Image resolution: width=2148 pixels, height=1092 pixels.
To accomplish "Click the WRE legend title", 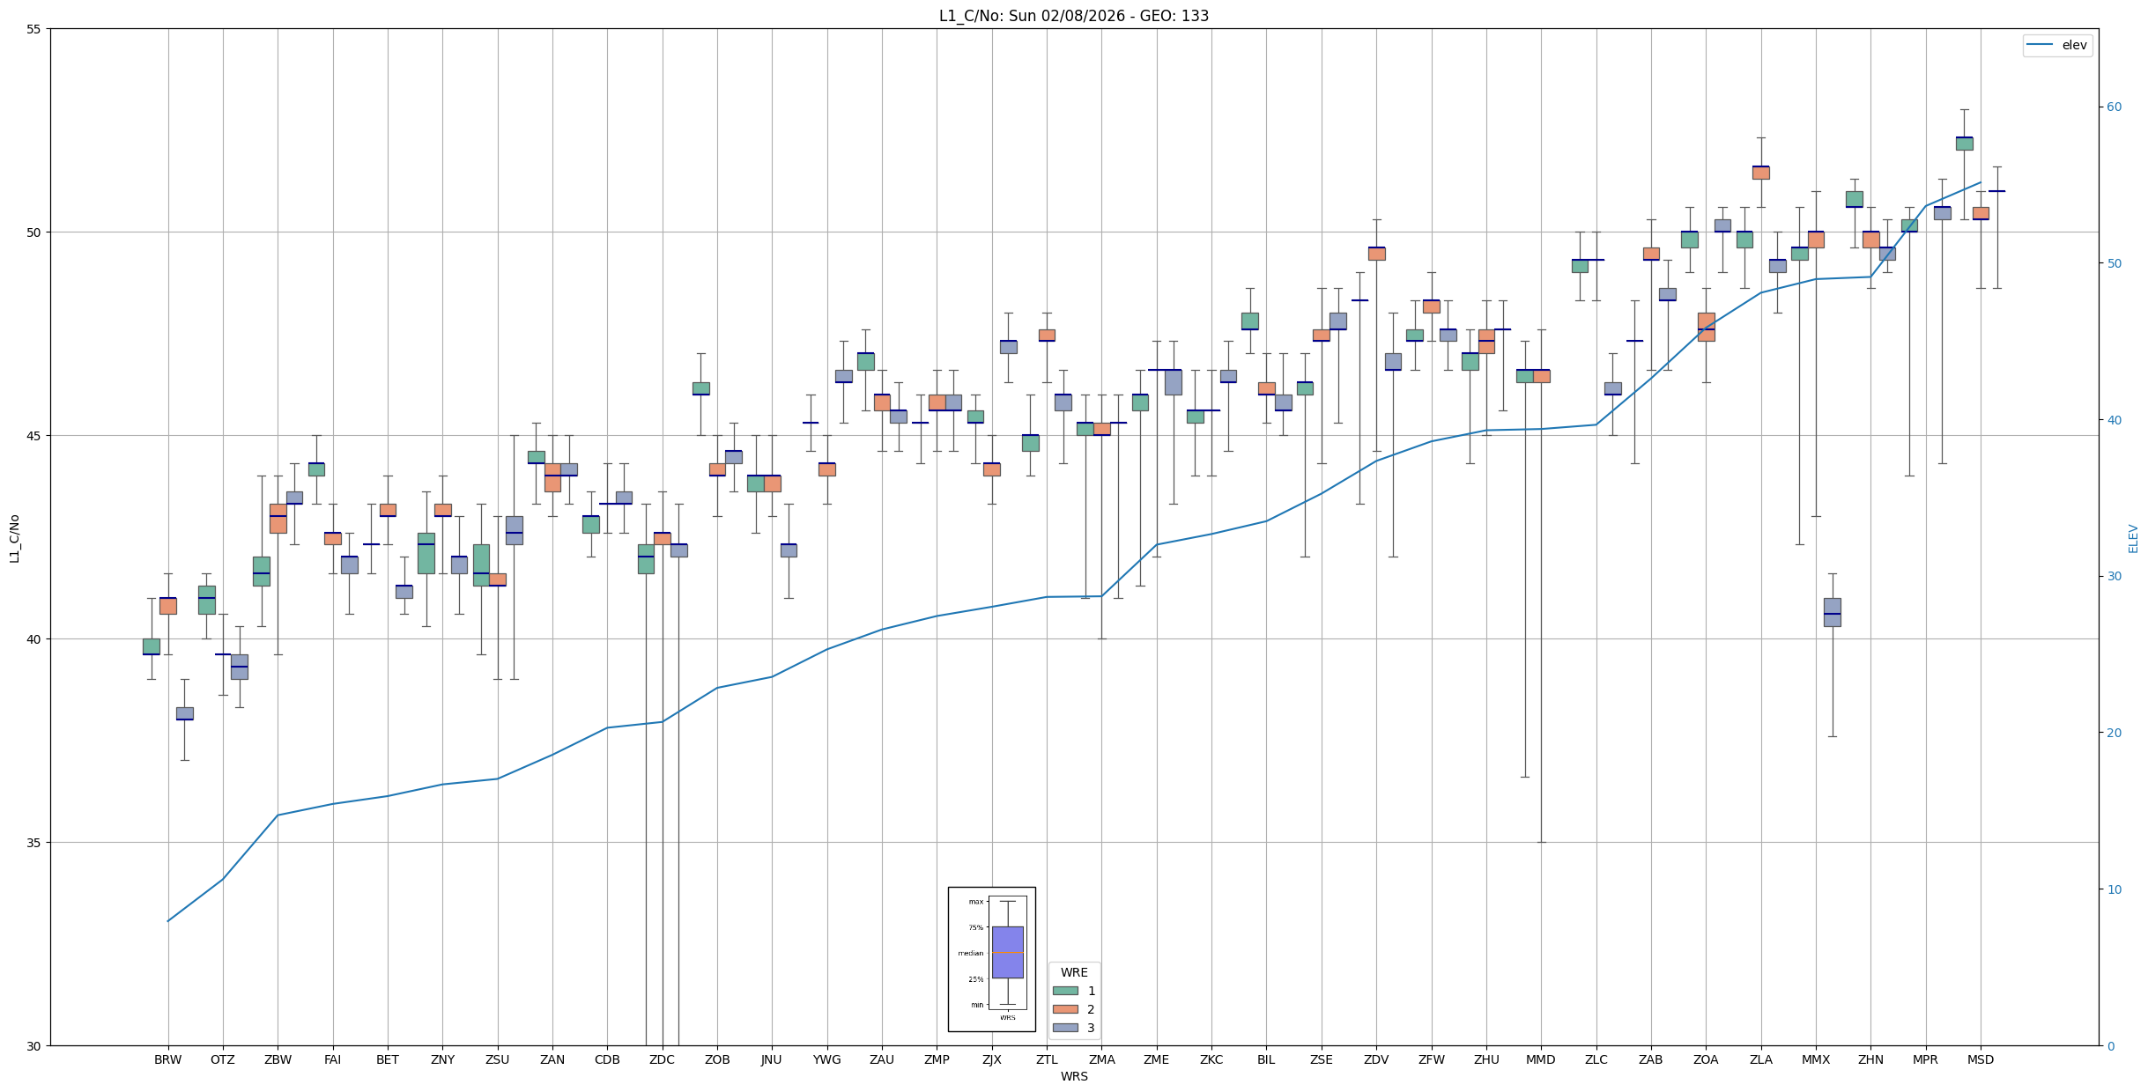I will [1073, 972].
